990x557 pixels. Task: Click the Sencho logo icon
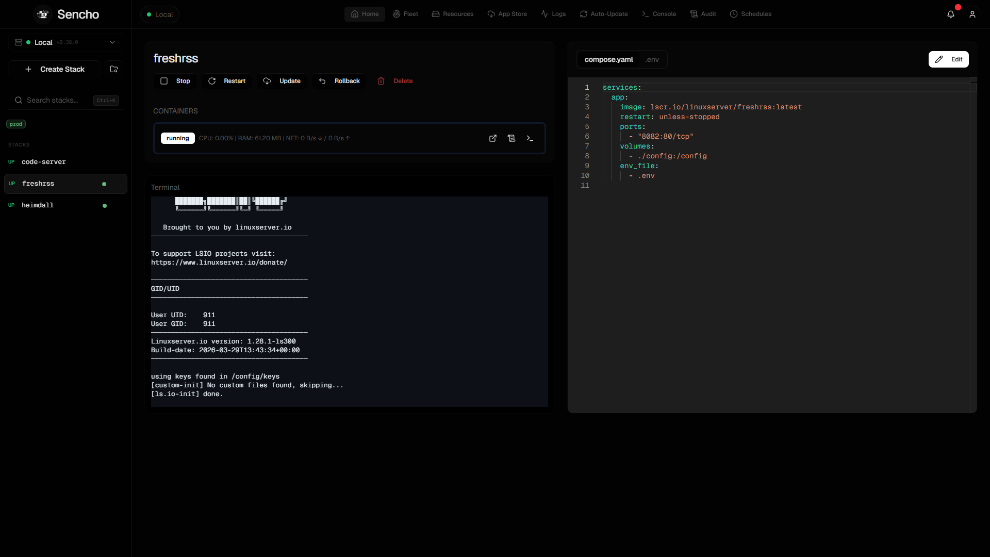tap(43, 14)
